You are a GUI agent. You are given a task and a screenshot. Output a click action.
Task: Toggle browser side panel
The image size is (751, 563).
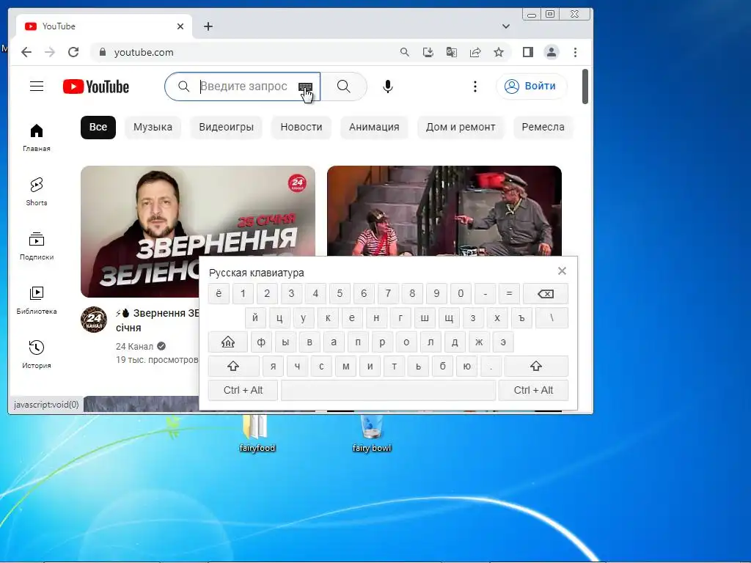tap(528, 52)
